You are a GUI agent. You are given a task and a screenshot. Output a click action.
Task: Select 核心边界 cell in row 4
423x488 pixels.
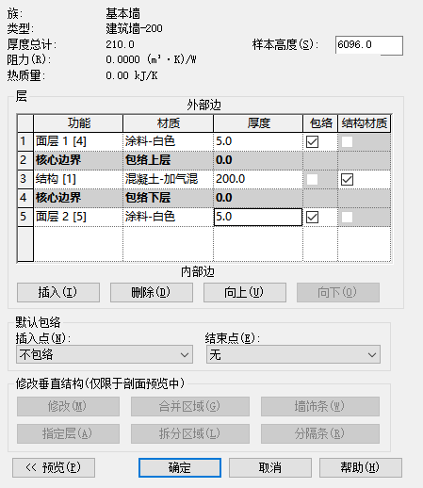pyautogui.click(x=78, y=198)
